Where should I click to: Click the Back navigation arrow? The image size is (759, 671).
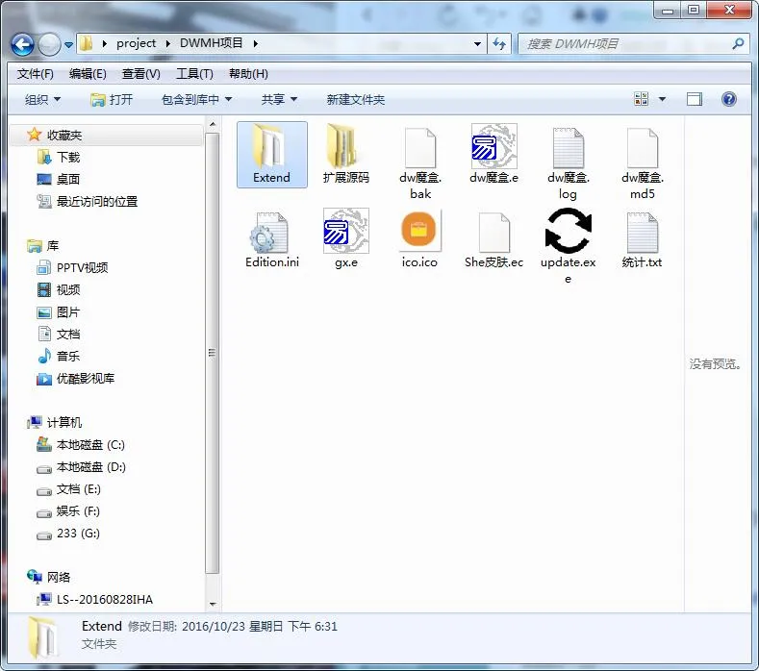coord(22,45)
